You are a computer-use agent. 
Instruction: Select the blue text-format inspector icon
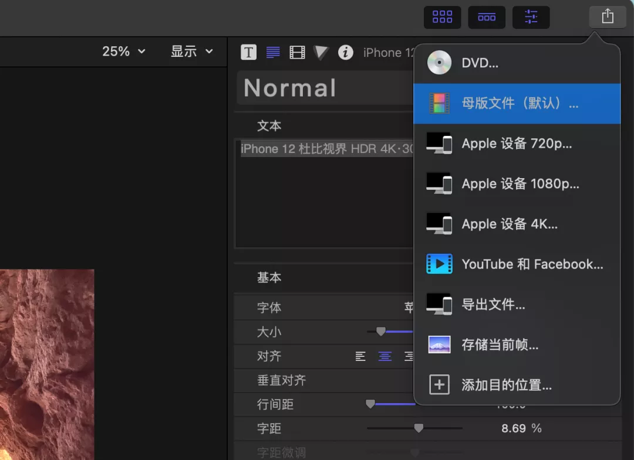pos(272,52)
